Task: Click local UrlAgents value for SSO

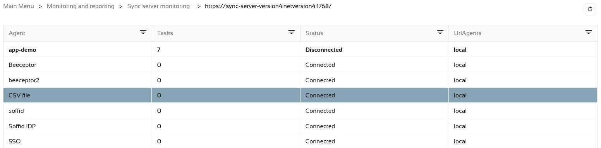Action: [x=460, y=141]
